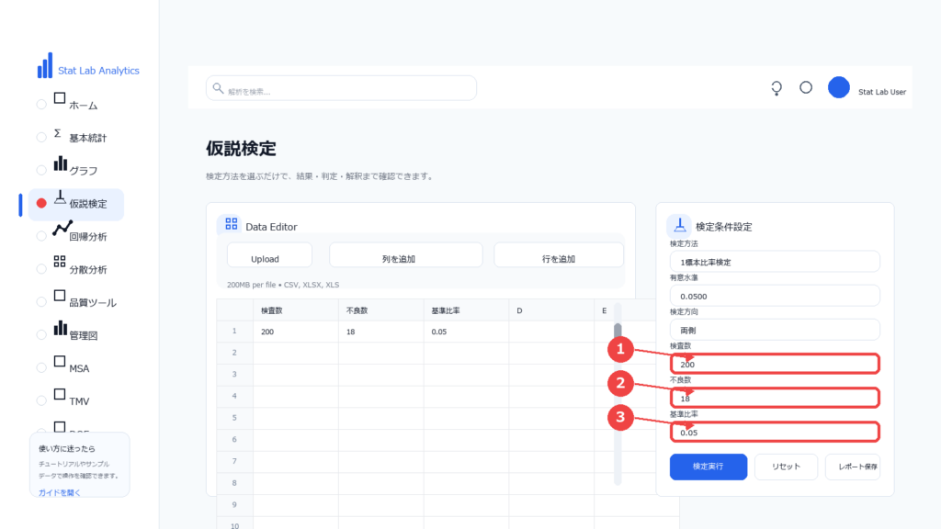Click the Data Editor grid icon
The image size is (941, 529).
pos(231,224)
